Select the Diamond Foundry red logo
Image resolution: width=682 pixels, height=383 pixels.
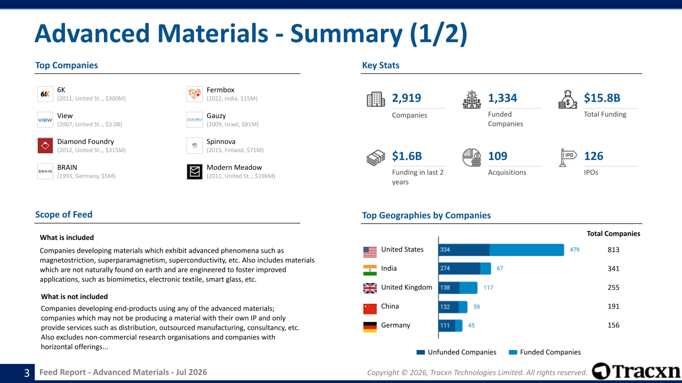45,145
